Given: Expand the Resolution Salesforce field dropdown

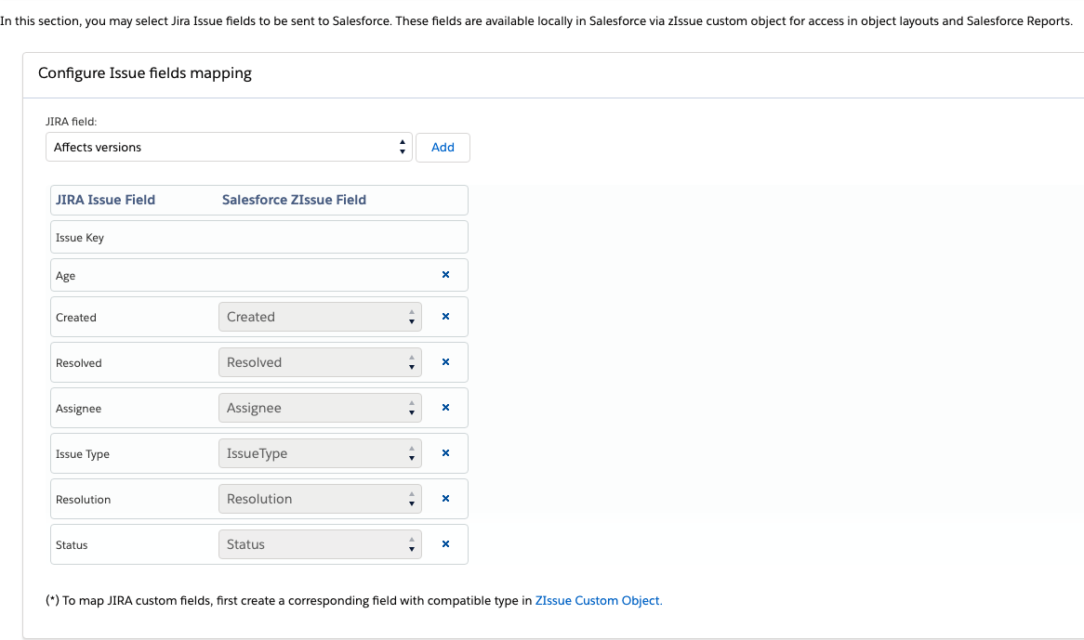Looking at the screenshot, I should click(320, 499).
